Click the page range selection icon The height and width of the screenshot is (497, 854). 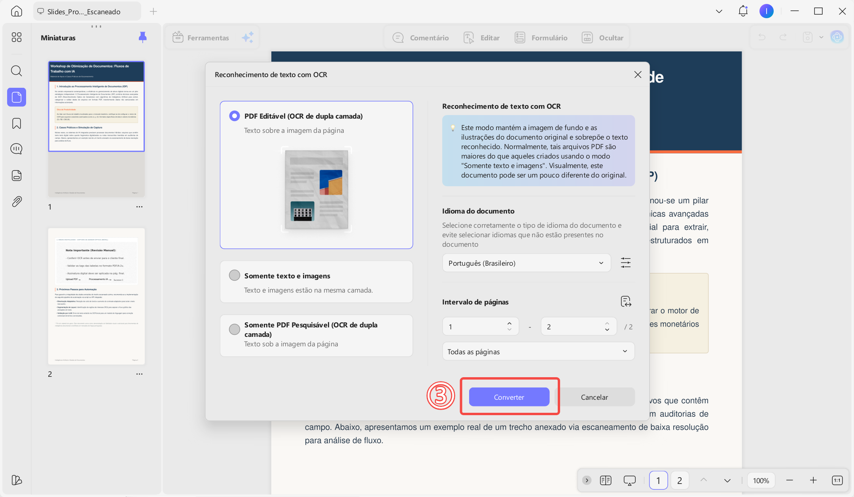click(x=626, y=302)
